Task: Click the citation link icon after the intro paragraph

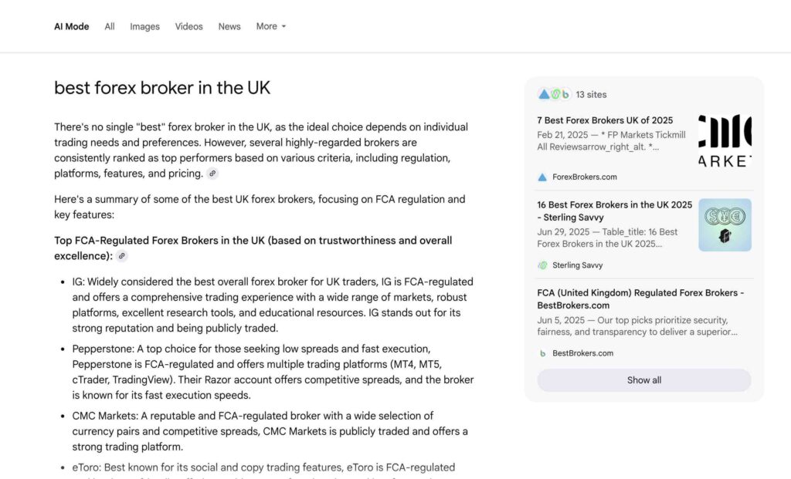Action: coord(212,173)
